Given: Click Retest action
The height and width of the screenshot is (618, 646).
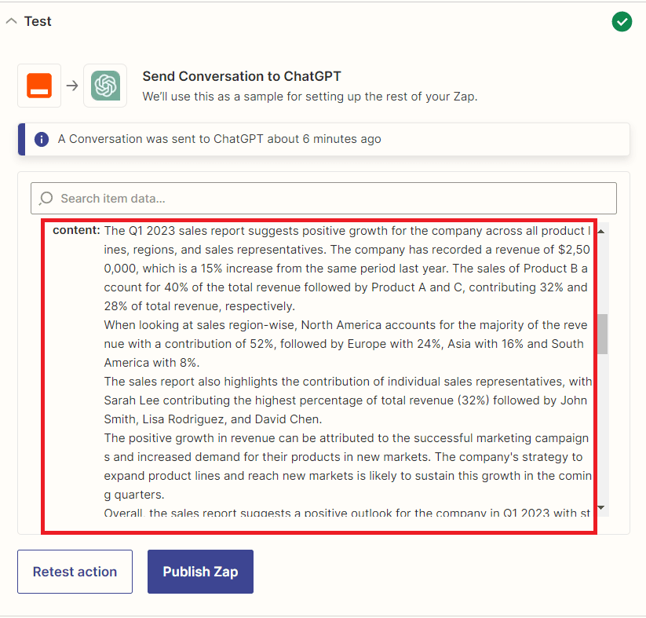Looking at the screenshot, I should coord(75,572).
